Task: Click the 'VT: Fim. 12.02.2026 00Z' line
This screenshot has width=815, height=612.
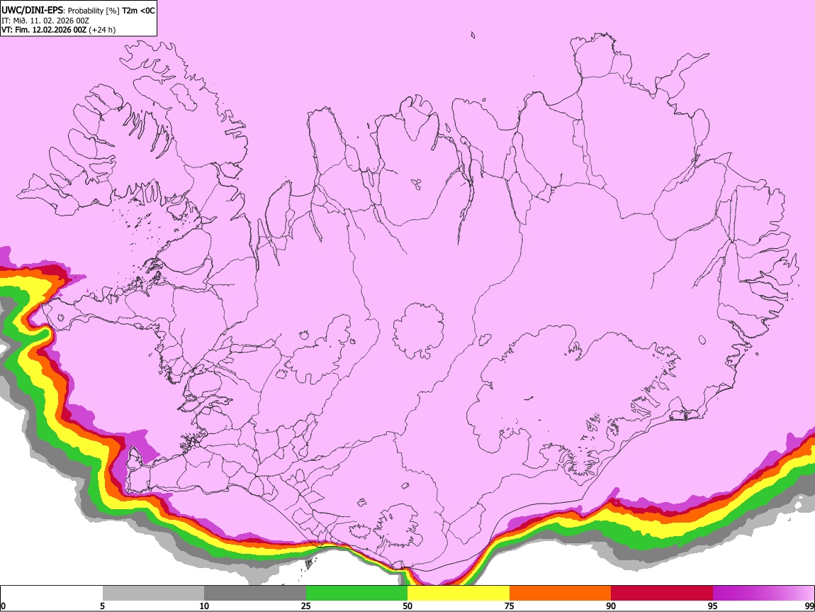Action: tap(44, 30)
